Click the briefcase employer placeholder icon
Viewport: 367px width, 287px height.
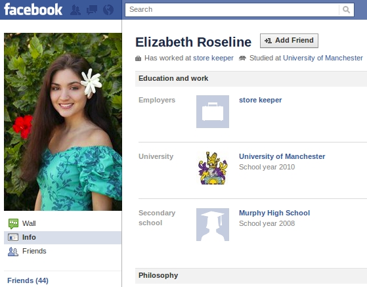click(x=213, y=112)
